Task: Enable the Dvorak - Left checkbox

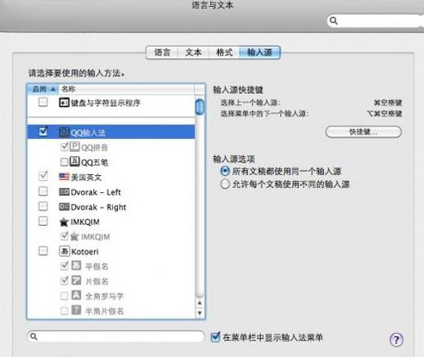Action: click(x=43, y=191)
